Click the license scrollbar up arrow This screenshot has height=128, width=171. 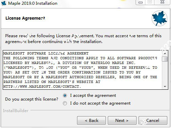(165, 54)
